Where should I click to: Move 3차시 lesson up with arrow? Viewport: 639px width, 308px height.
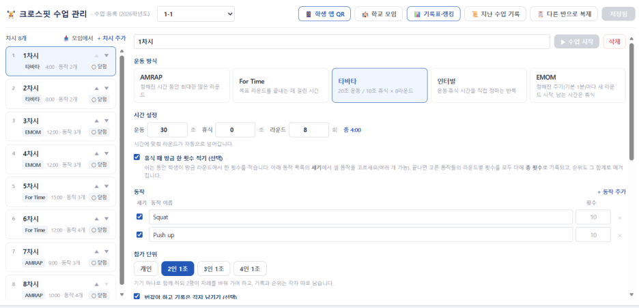(x=96, y=121)
